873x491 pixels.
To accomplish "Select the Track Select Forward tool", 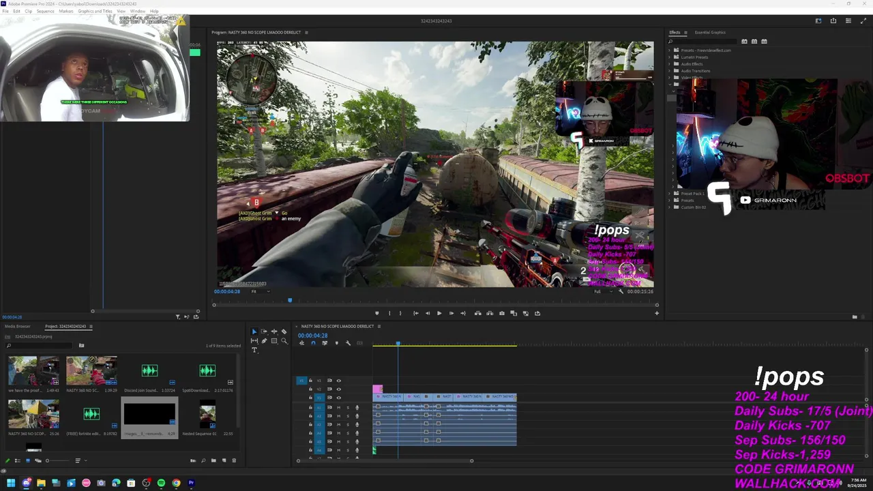I will click(x=264, y=331).
